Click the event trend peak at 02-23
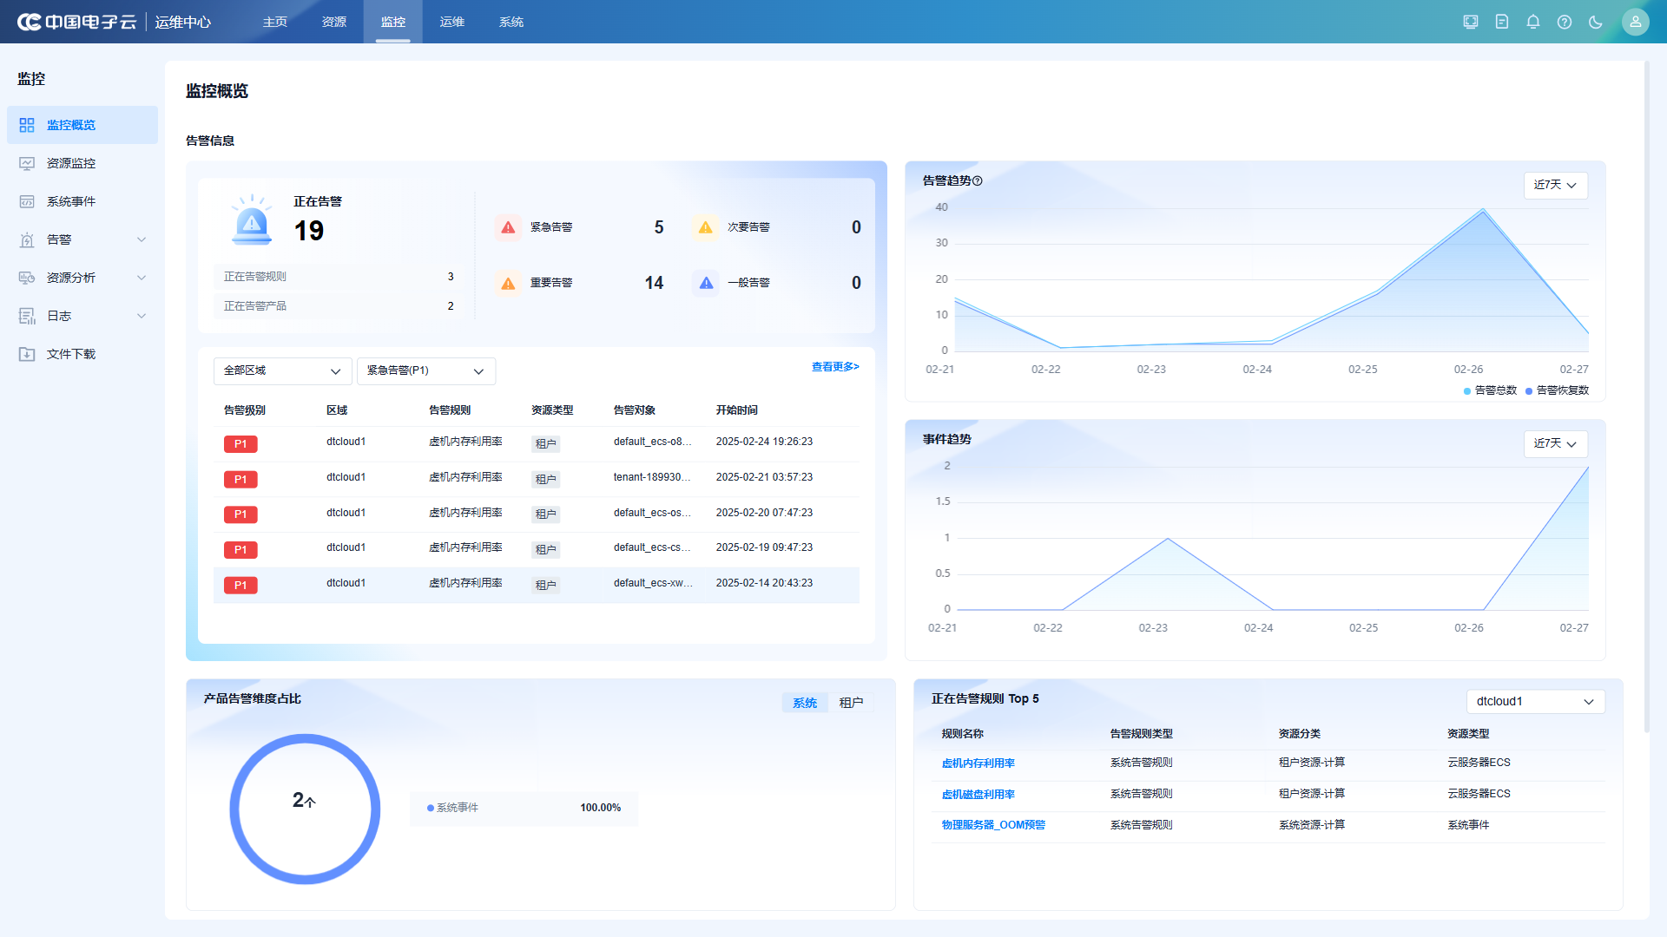The image size is (1667, 937). click(1167, 539)
